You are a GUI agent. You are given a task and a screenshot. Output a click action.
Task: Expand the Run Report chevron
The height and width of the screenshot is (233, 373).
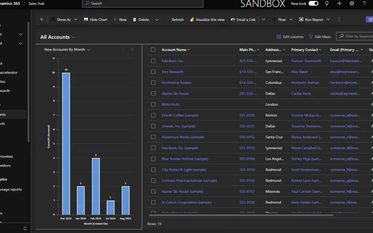tap(328, 19)
